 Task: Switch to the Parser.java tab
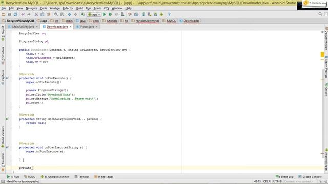87,27
